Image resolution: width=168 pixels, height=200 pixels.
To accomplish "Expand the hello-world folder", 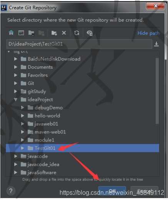I will click(x=23, y=116).
